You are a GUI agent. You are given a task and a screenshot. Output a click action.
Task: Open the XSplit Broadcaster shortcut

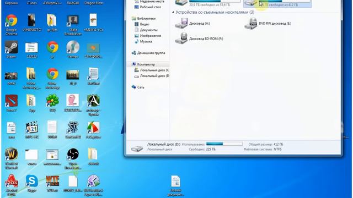[73, 24]
